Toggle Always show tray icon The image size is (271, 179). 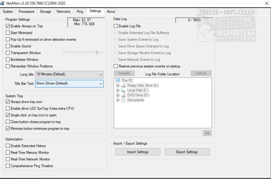pos(8,102)
